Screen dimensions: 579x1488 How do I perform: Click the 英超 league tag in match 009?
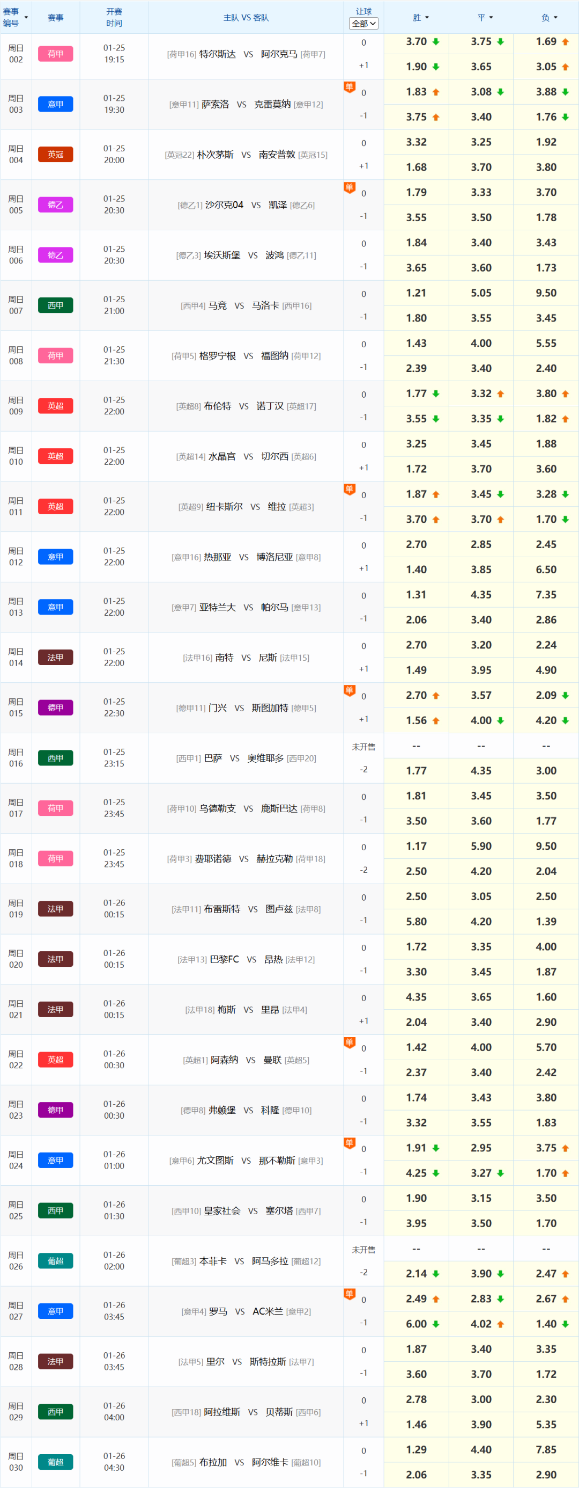55,406
